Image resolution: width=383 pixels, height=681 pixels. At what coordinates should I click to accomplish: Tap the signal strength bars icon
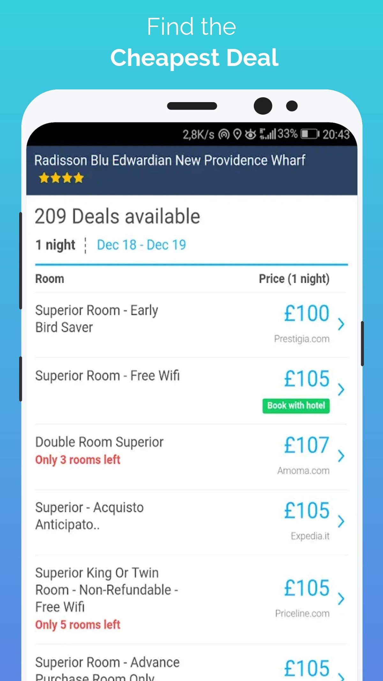click(x=268, y=134)
